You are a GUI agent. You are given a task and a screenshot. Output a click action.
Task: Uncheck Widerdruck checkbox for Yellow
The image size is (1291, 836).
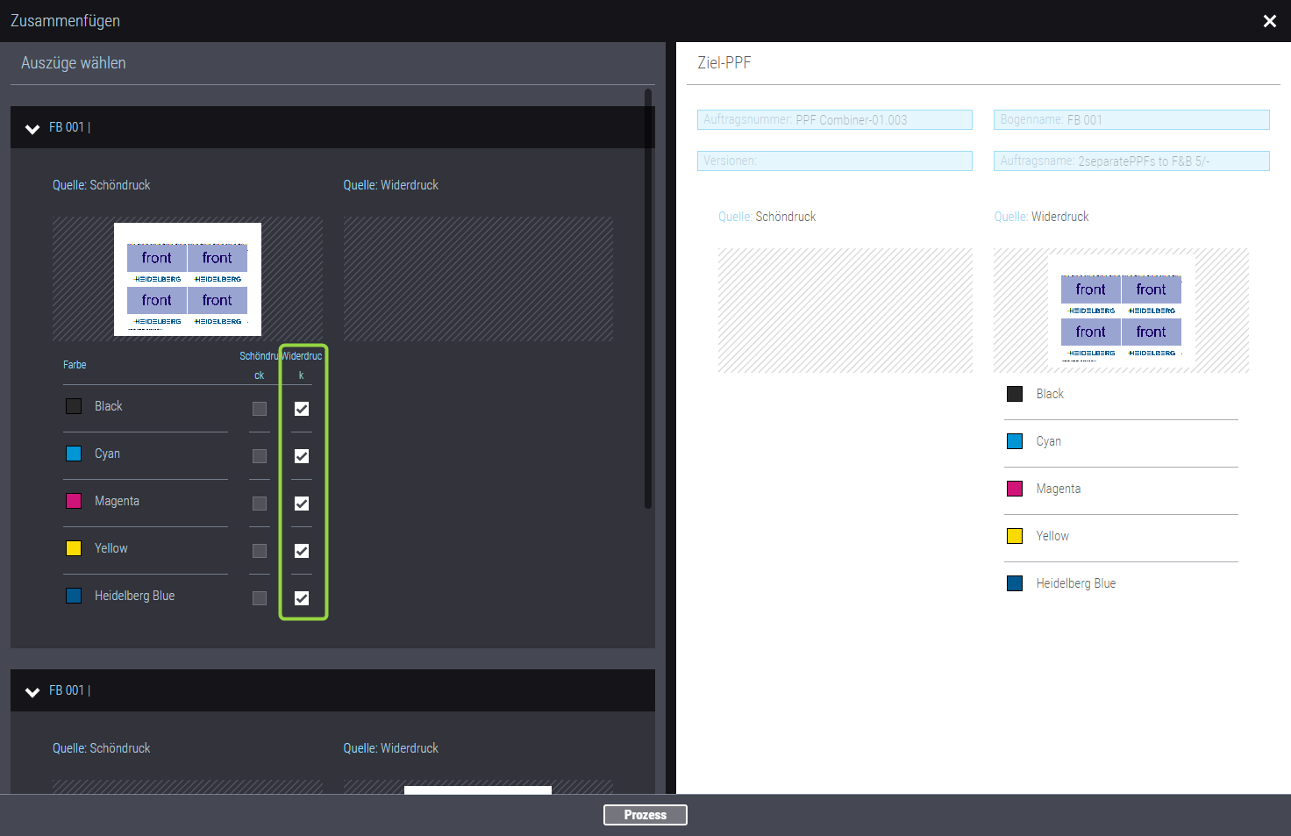[302, 551]
